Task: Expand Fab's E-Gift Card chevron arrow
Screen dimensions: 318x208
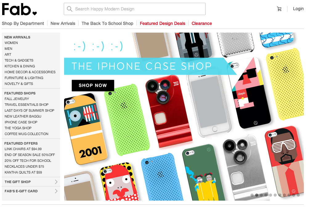Action: pyautogui.click(x=56, y=191)
